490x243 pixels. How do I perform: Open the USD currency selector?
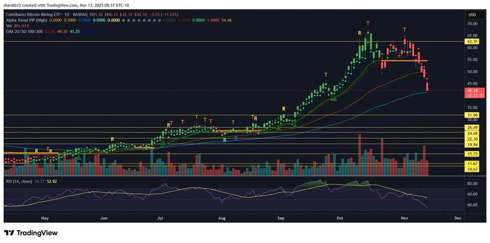(x=472, y=15)
